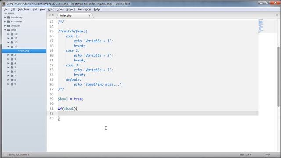Viewport: 281px width, 158px height.
Task: Click the folder icon for folder 5
Action: pos(12,68)
